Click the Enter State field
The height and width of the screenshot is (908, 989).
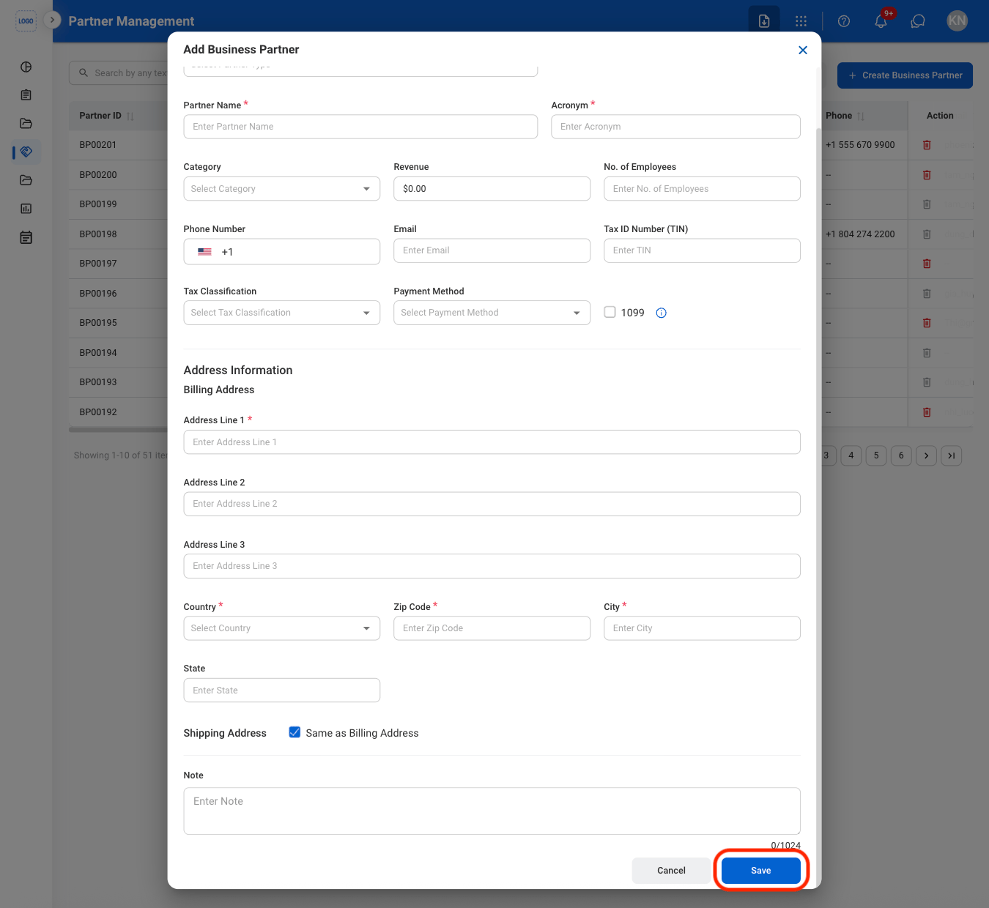tap(282, 691)
